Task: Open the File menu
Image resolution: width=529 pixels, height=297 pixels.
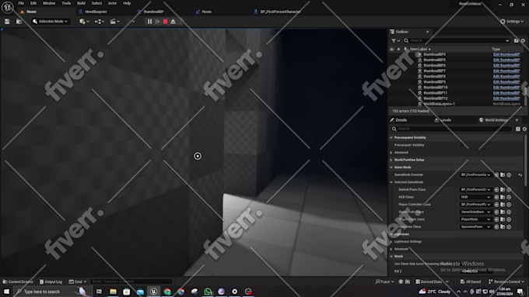Action: pyautogui.click(x=21, y=3)
